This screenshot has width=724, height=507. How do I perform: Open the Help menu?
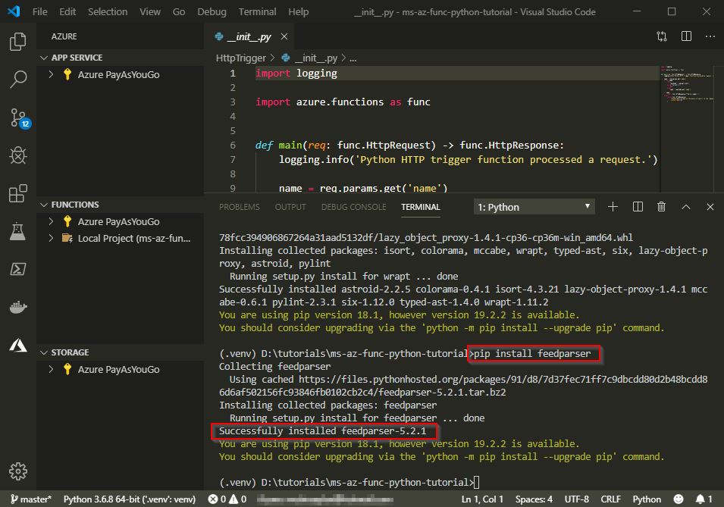coord(298,11)
